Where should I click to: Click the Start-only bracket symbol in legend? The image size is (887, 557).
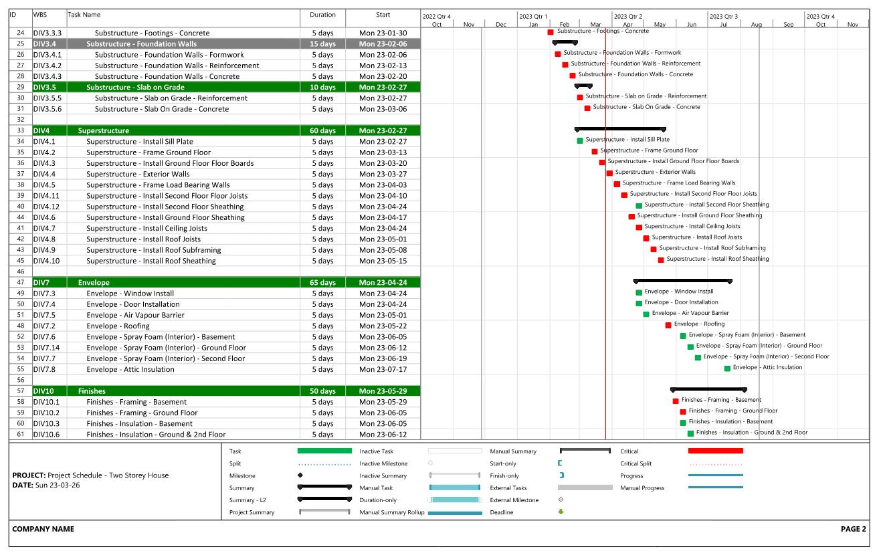coord(561,463)
